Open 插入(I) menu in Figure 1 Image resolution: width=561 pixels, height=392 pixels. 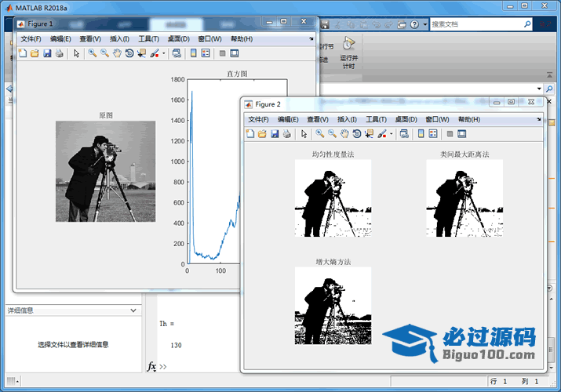point(119,39)
